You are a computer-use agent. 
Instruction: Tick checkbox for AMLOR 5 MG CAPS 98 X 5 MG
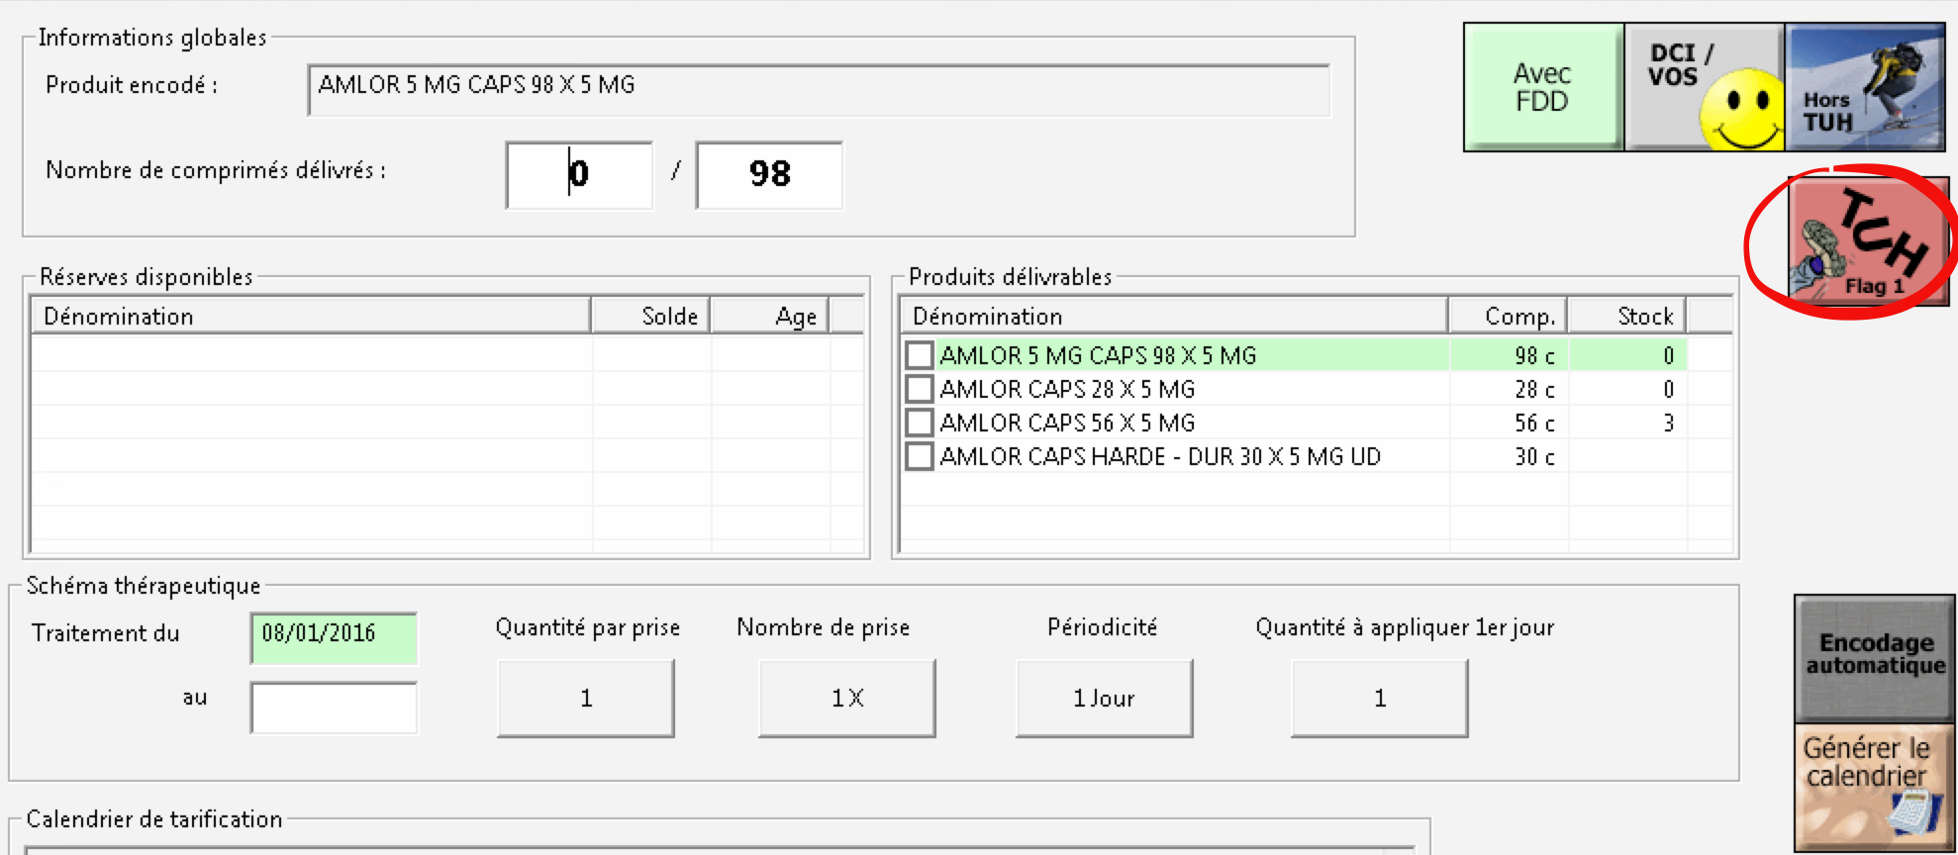[x=920, y=355]
